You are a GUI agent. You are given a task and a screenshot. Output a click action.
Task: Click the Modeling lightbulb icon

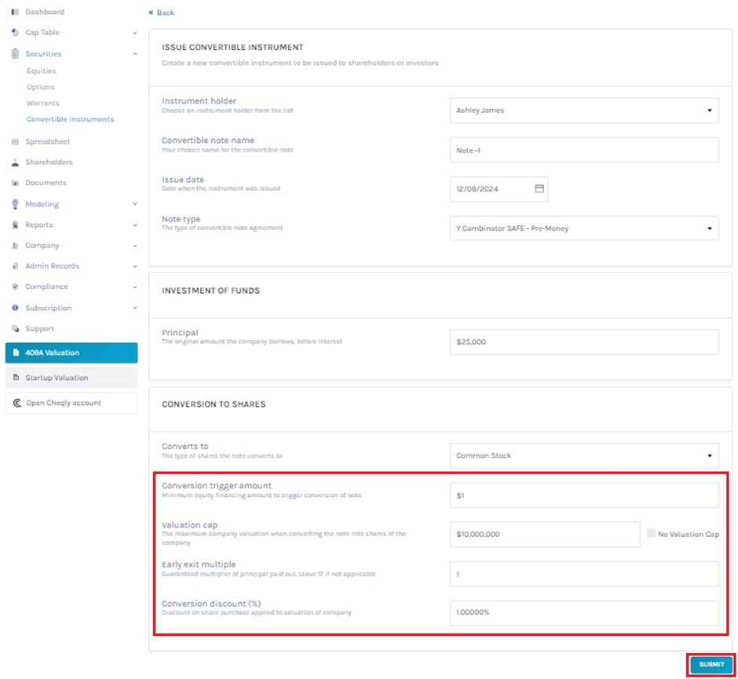tap(15, 204)
